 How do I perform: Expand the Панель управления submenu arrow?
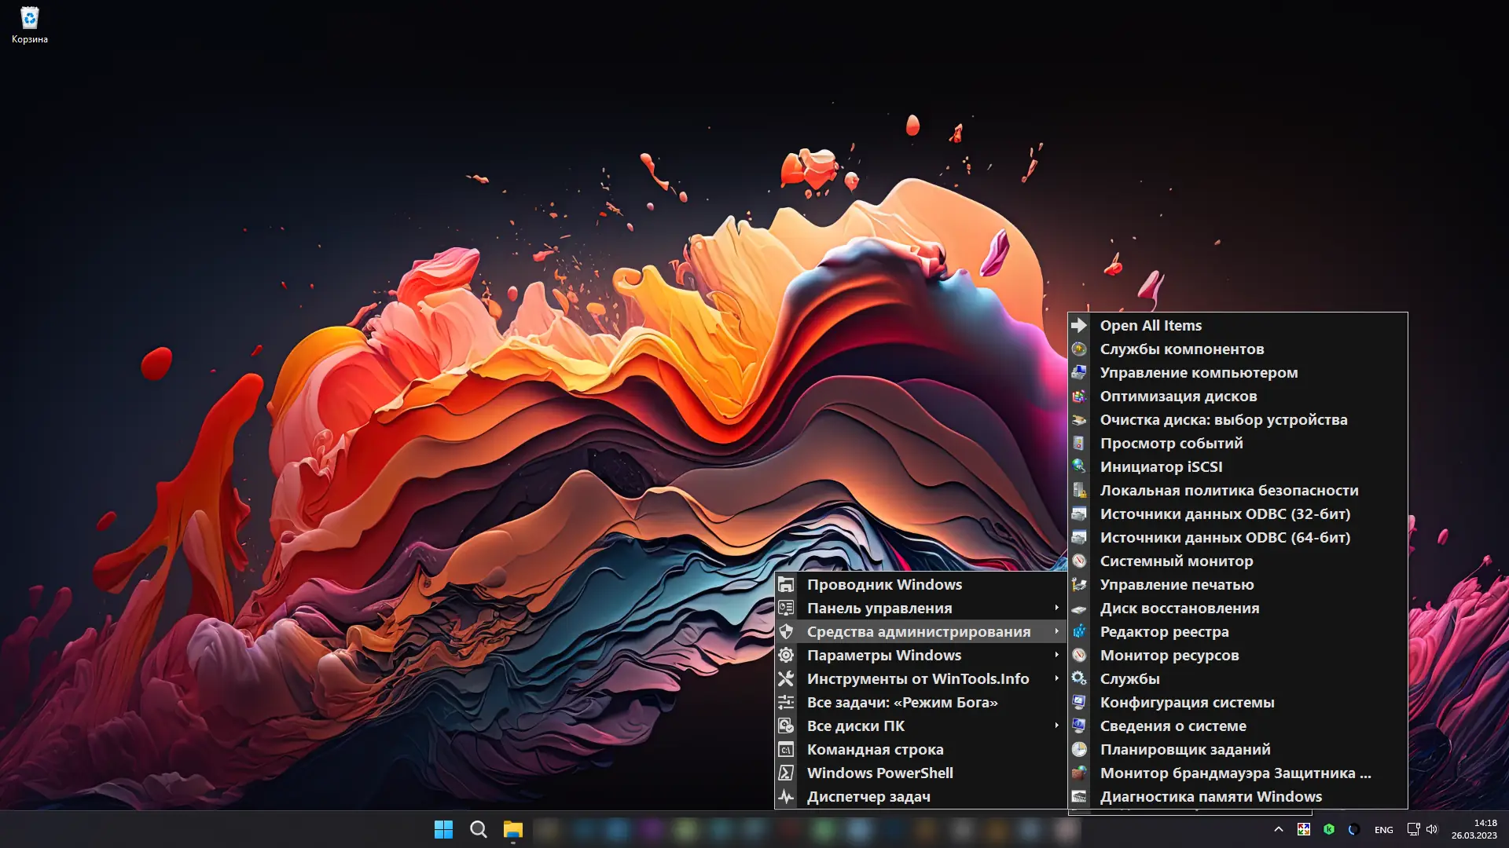[x=1056, y=608]
